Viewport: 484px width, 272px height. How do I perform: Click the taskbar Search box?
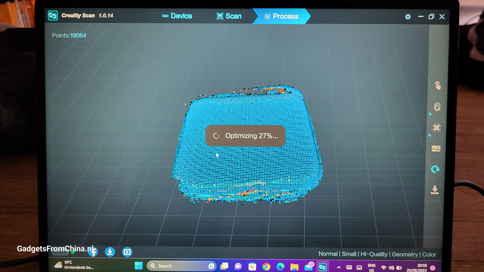[x=181, y=266]
